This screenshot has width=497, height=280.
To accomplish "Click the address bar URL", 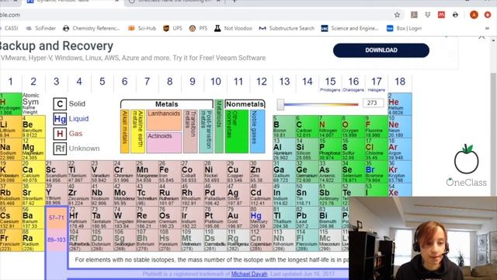I will pos(10,15).
